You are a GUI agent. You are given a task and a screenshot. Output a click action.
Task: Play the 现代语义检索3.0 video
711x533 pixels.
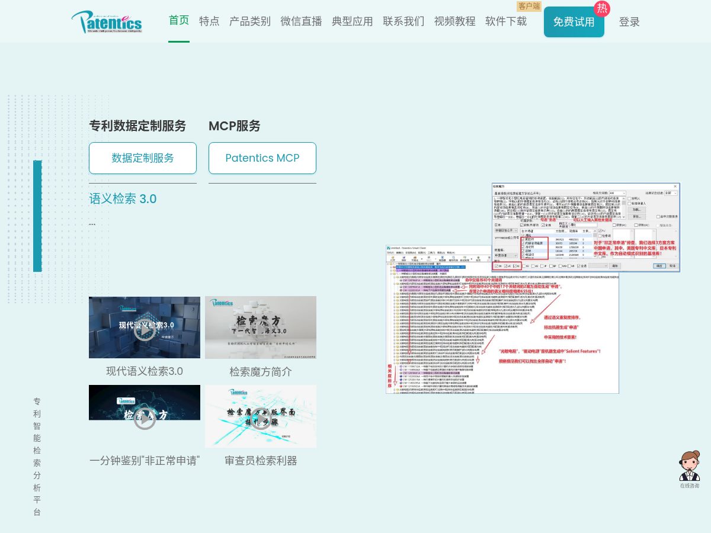(x=145, y=327)
